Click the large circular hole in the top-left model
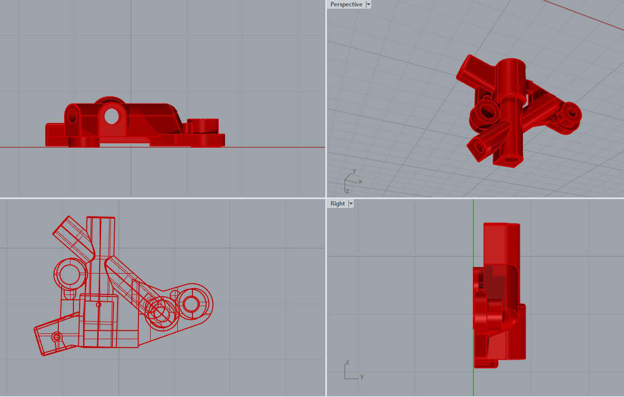This screenshot has height=397, width=624. [x=111, y=116]
